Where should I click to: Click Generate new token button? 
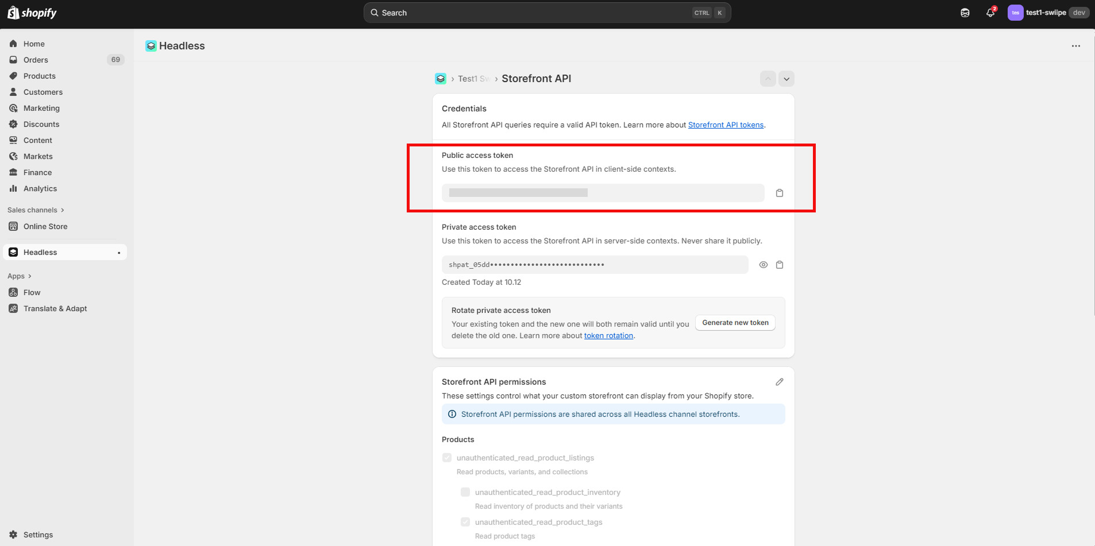coord(735,323)
